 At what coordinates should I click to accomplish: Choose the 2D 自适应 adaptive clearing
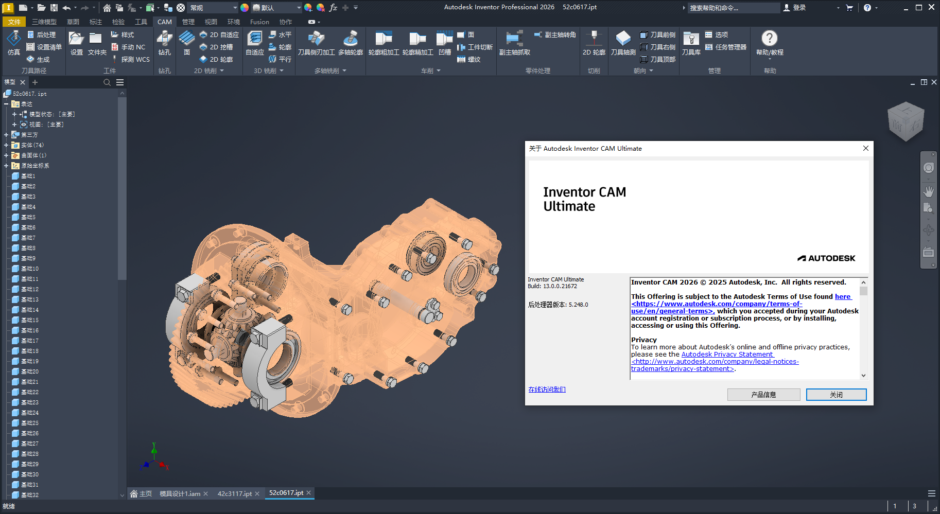[219, 34]
